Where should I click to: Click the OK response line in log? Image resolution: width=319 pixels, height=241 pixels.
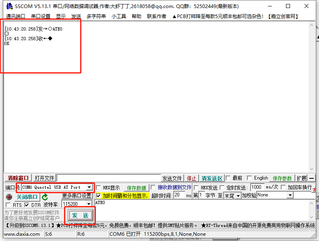[7, 43]
